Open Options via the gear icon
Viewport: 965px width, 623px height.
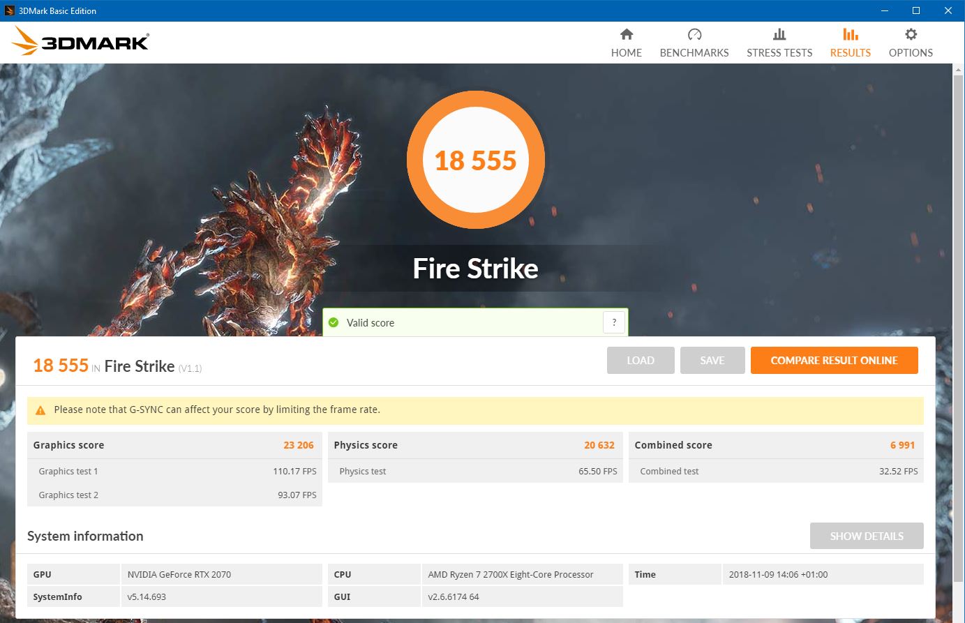pos(911,34)
